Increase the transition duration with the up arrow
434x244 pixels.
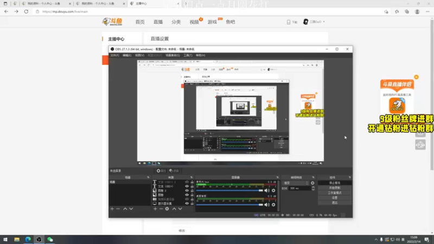(x=313, y=187)
